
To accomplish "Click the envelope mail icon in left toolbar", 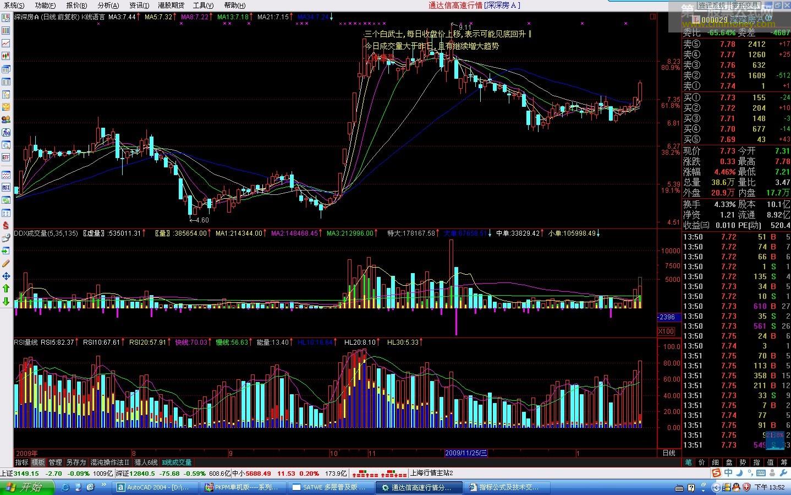I will click(6, 107).
